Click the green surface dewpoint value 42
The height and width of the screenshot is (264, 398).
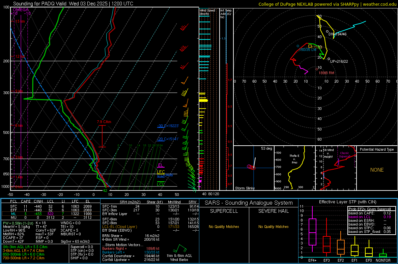pyautogui.click(x=105, y=190)
